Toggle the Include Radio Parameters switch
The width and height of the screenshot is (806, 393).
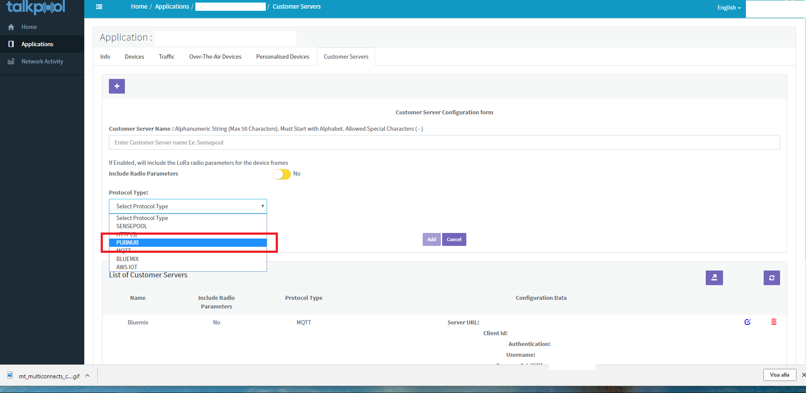282,174
